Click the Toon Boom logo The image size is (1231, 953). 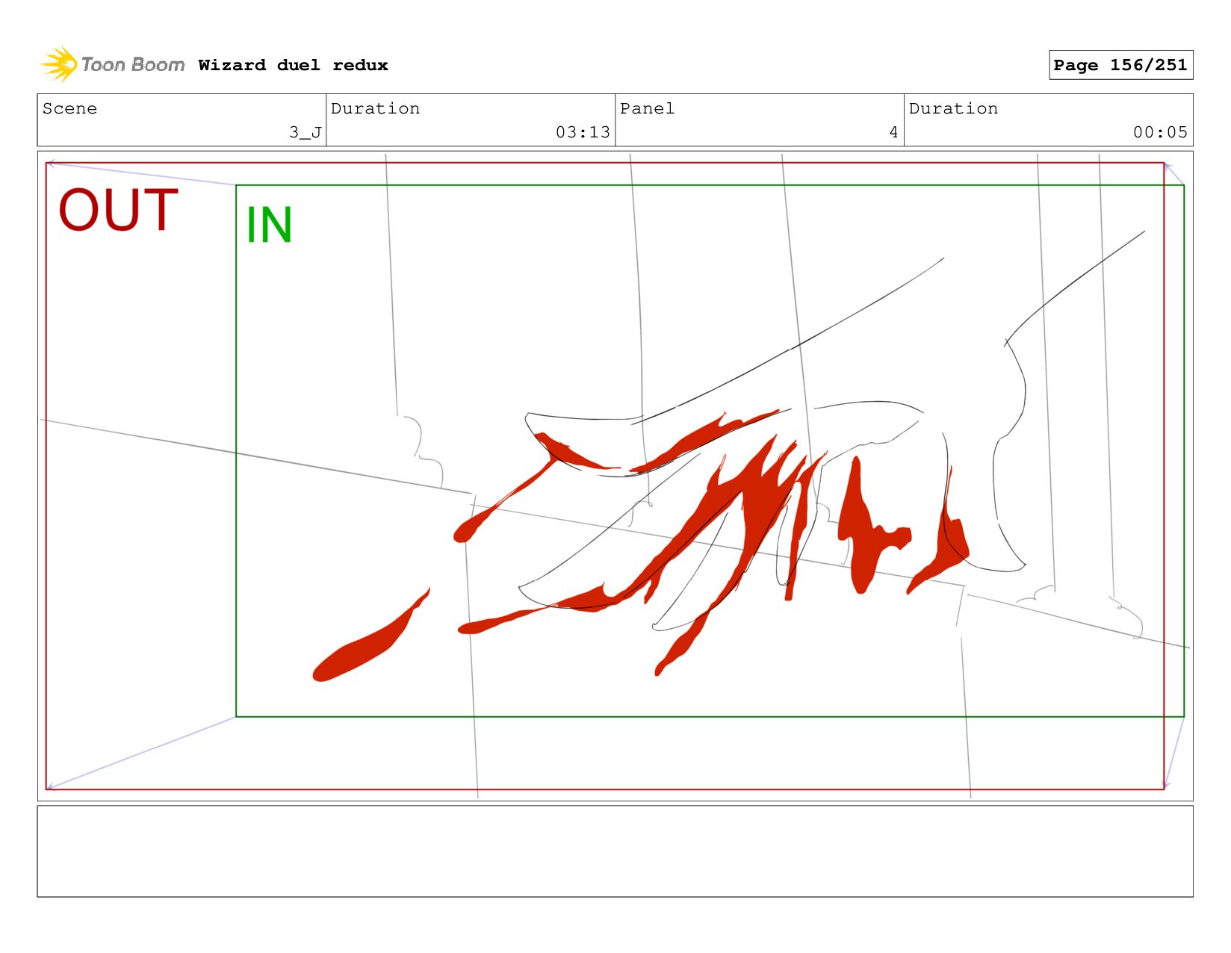(112, 65)
